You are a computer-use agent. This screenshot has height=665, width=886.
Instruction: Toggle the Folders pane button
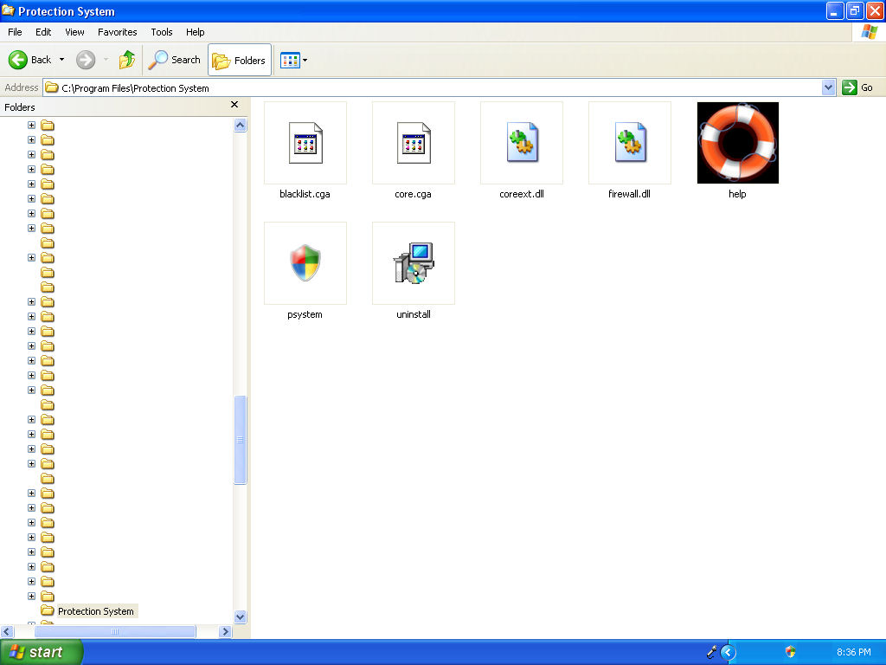[x=240, y=60]
